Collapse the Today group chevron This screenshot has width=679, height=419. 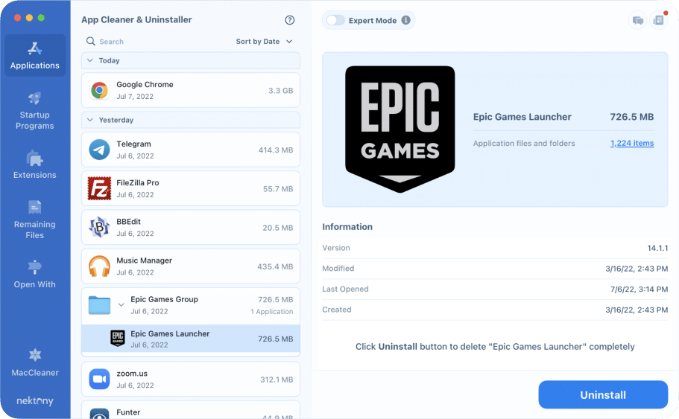pos(90,60)
